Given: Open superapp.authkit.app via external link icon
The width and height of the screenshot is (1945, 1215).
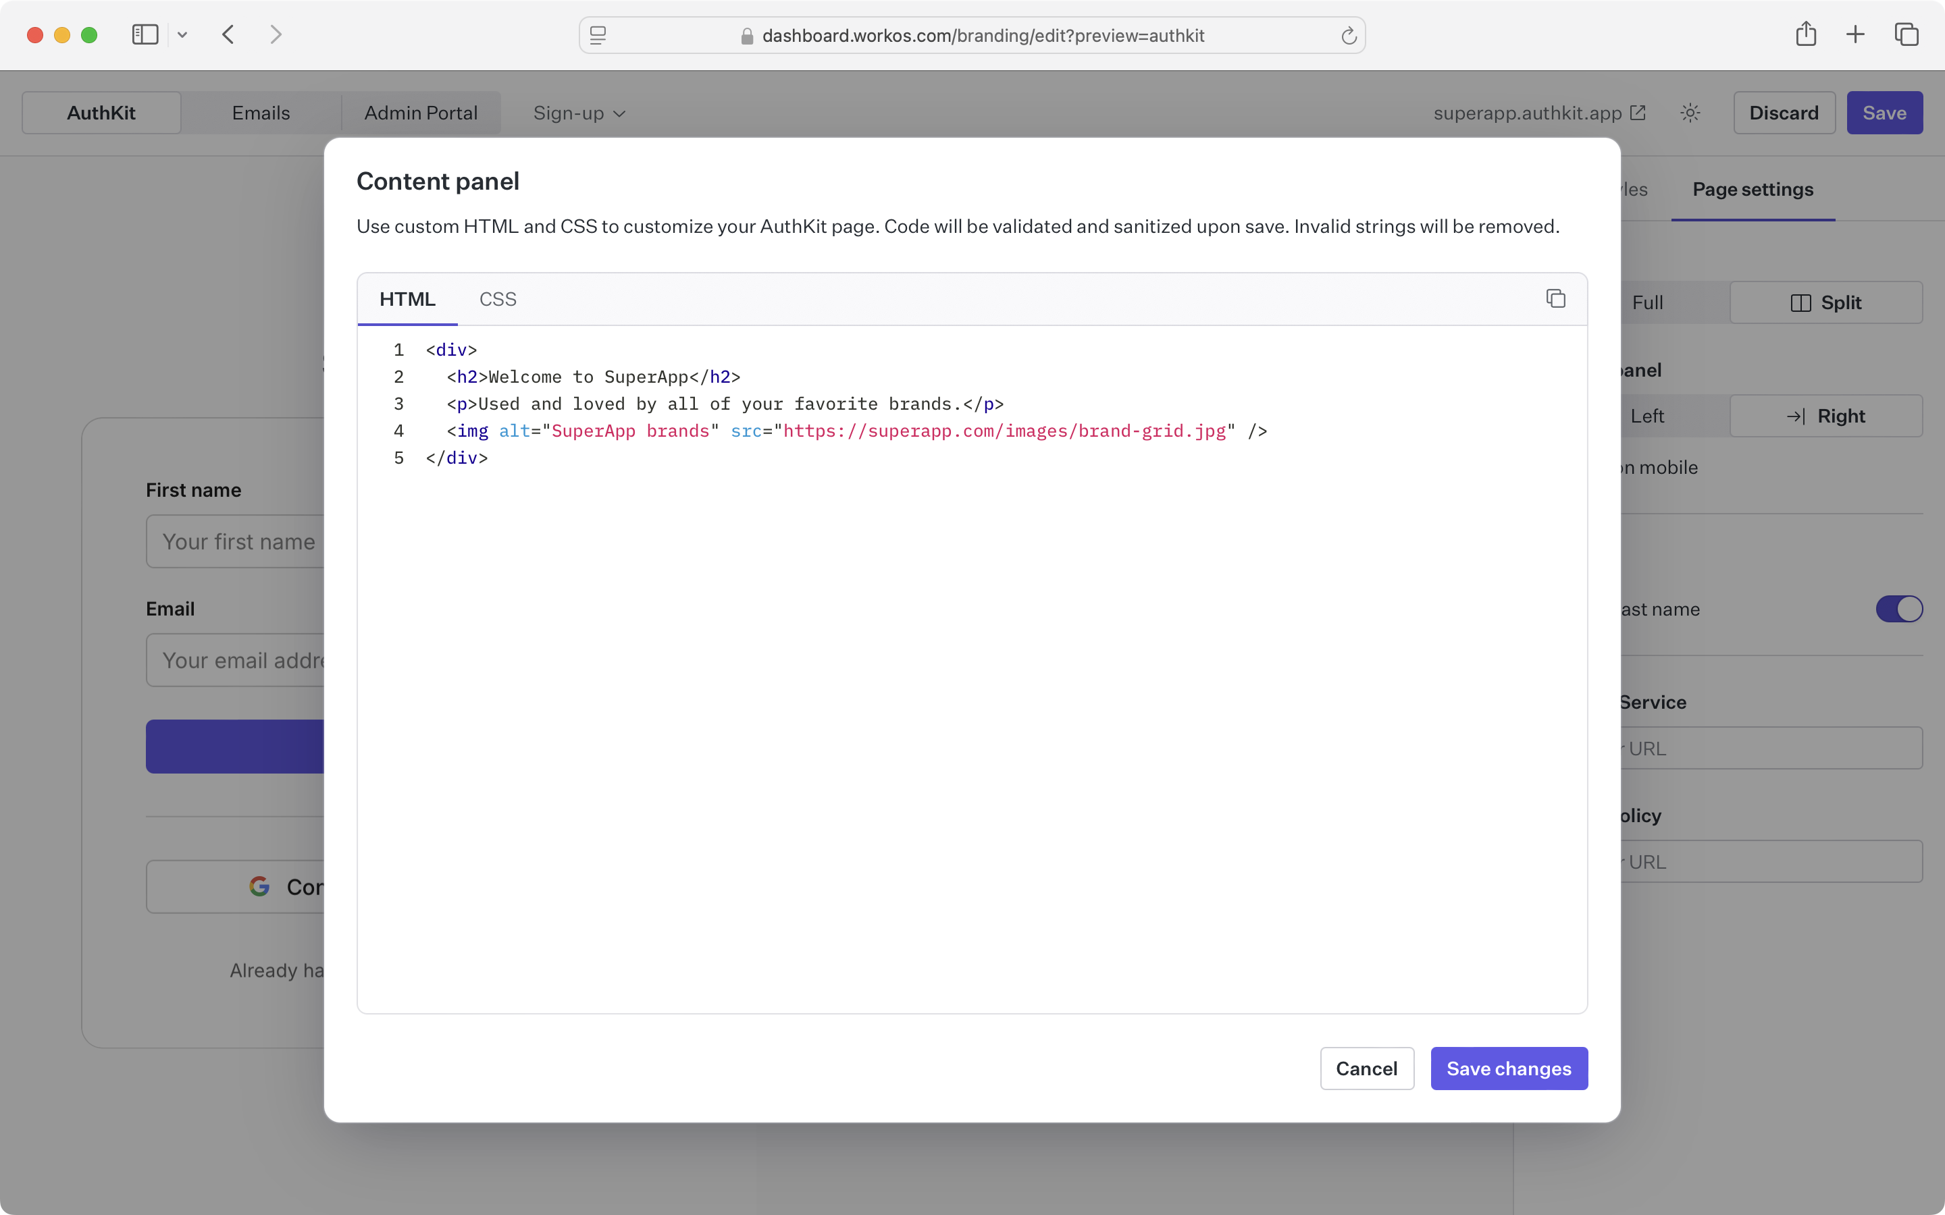Looking at the screenshot, I should pyautogui.click(x=1638, y=113).
